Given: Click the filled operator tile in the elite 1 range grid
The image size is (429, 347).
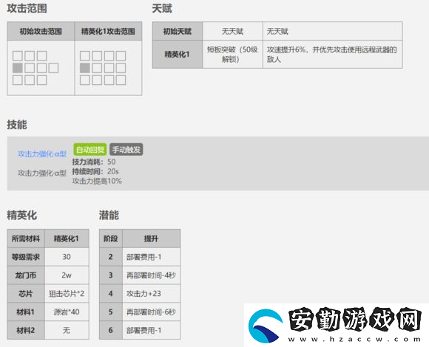Looking at the screenshot, I should (x=85, y=68).
